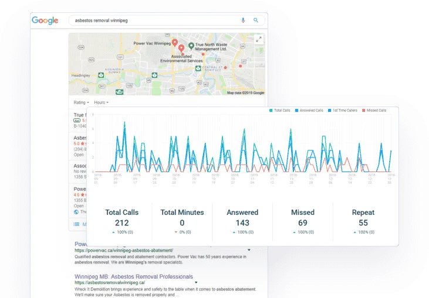This screenshot has height=298, width=429.
Task: Click the green True North Waste pin
Action: 191,46
